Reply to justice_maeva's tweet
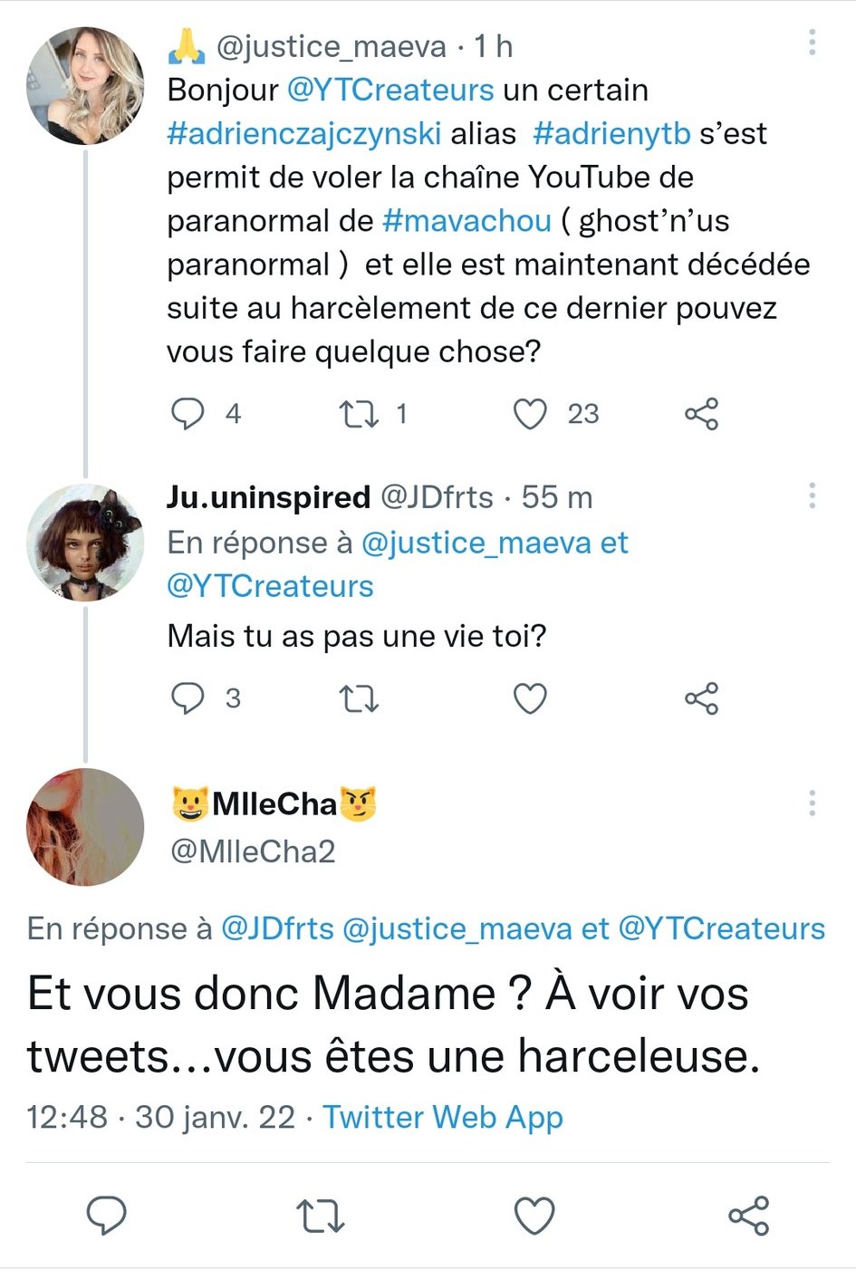This screenshot has width=856, height=1279. [x=188, y=414]
